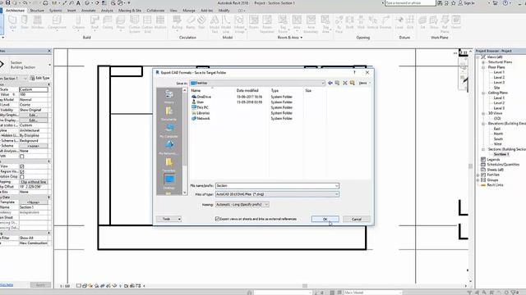This screenshot has height=295, width=526.
Task: Click the Ramp tool in the ribbon
Action: tap(191, 22)
